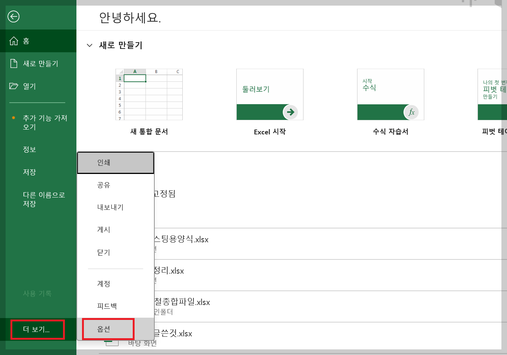Collapse the 새로 만들기 section

[x=89, y=45]
